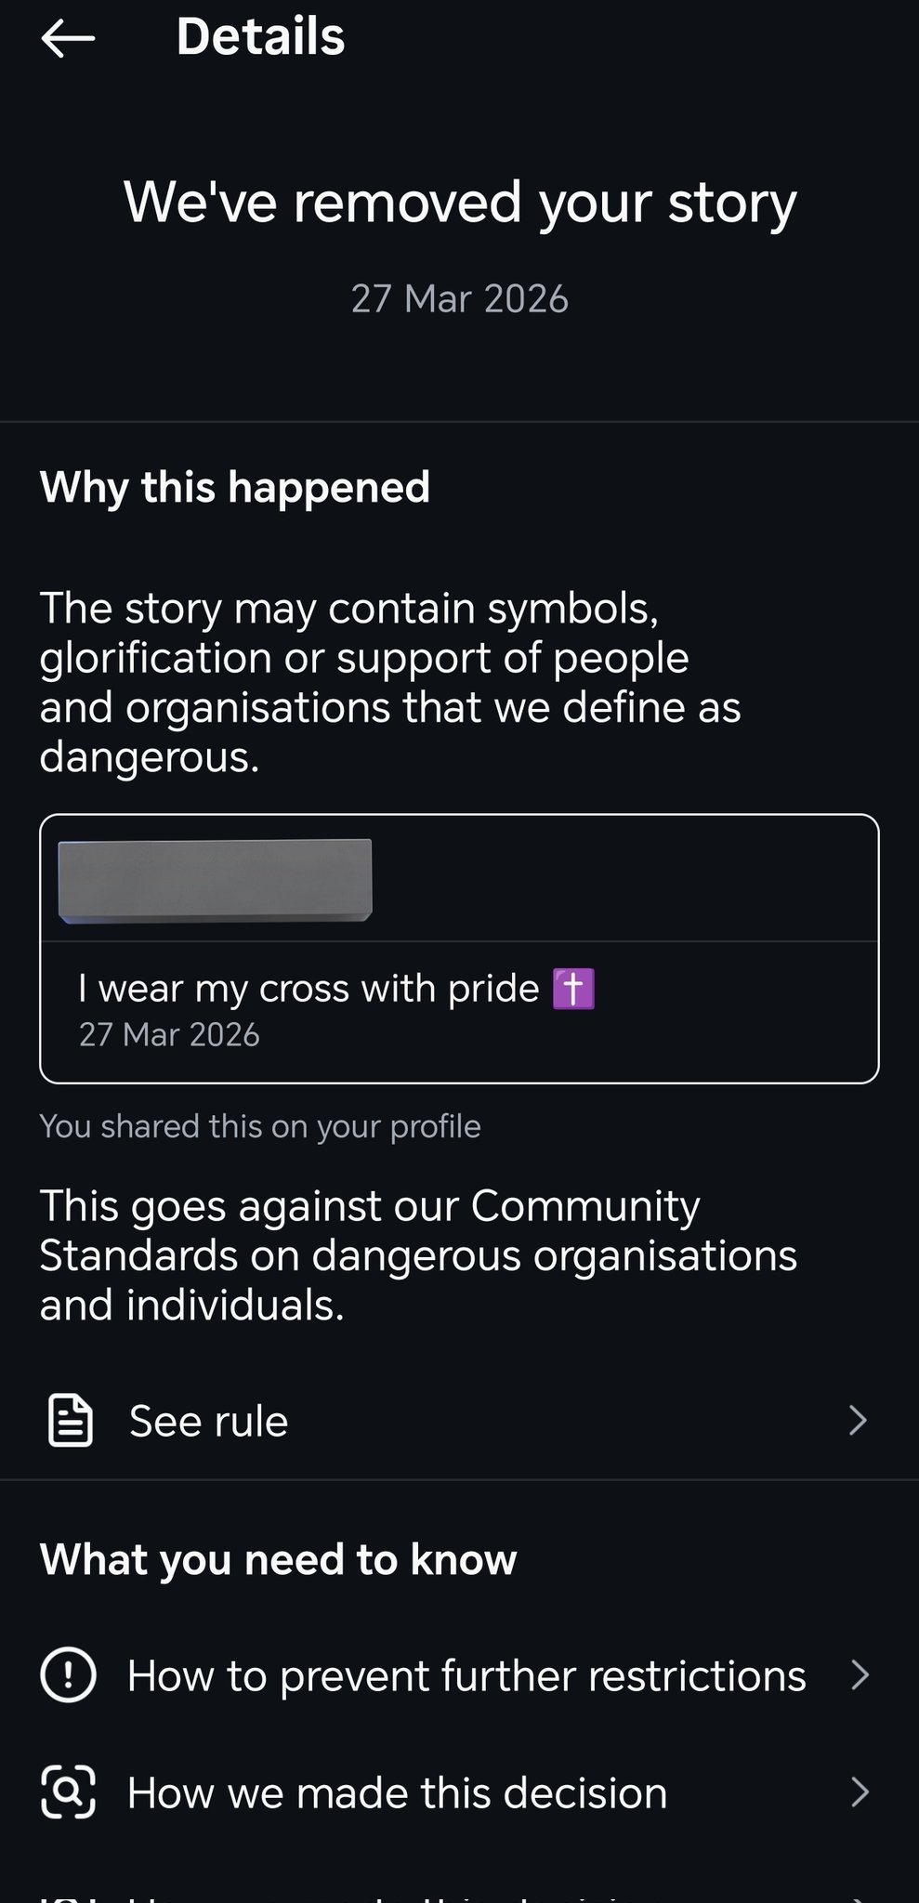Tap the 'What you need to know' heading
The height and width of the screenshot is (1903, 919).
278,1559
